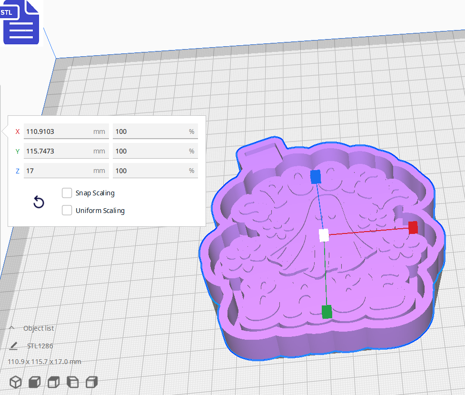Enable Uniform Scaling

click(x=67, y=210)
